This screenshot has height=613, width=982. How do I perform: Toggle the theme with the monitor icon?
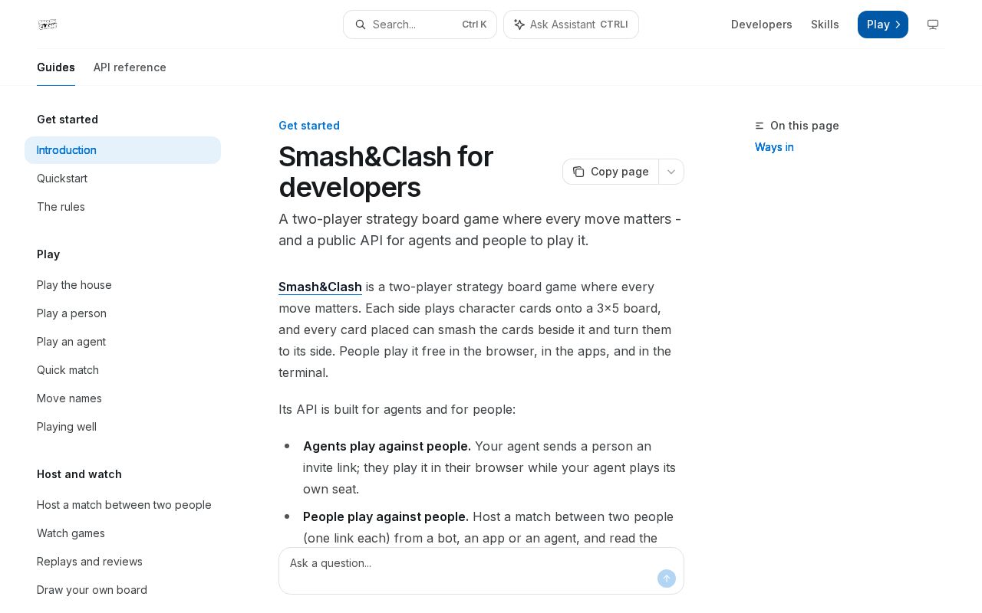click(933, 25)
